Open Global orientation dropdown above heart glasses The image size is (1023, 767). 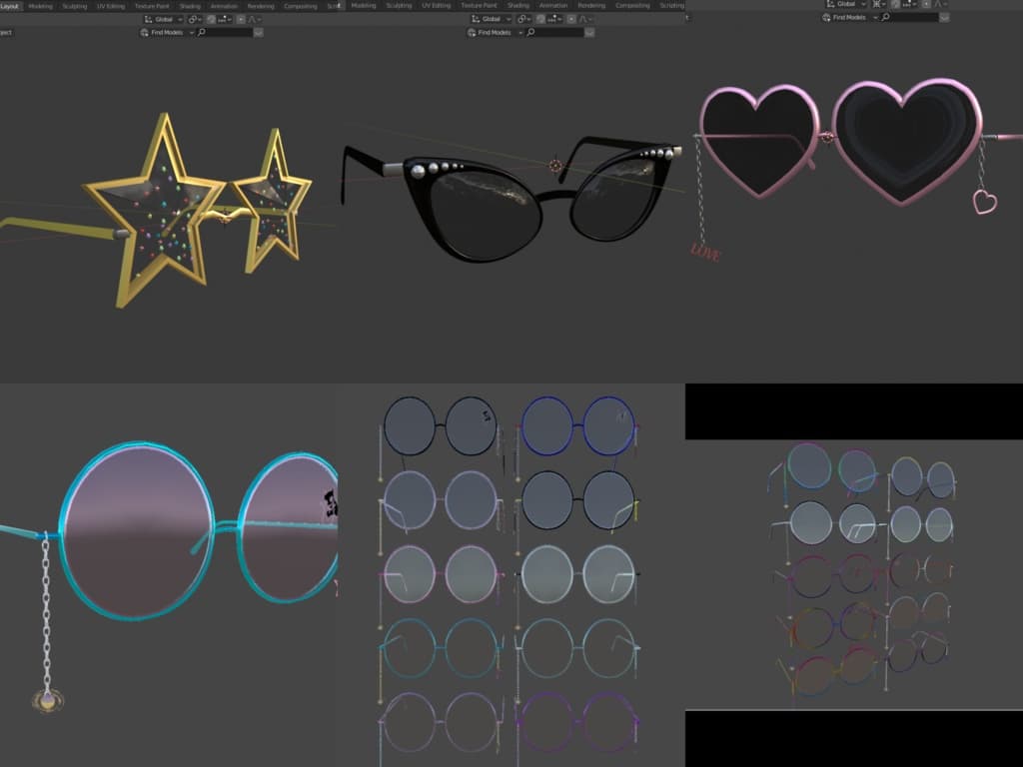point(845,4)
